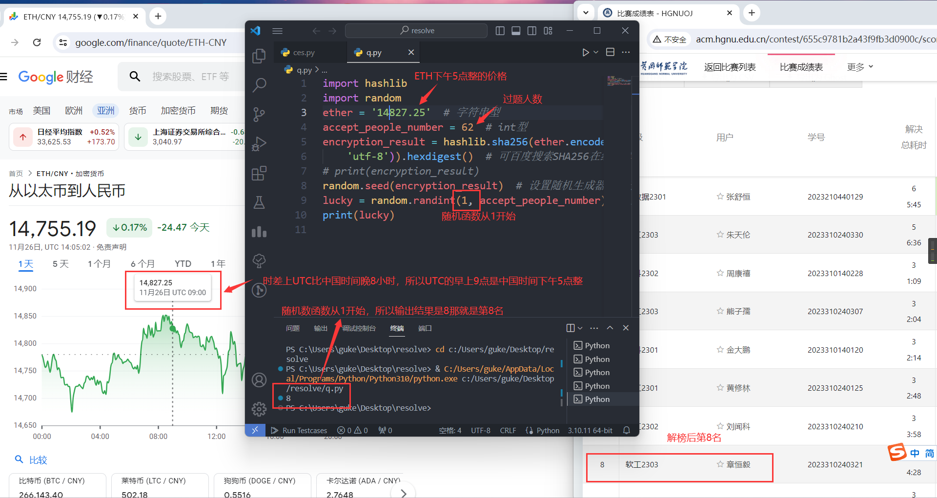Open the Run and Debug view
Viewport: 937px width, 498px height.
point(259,144)
